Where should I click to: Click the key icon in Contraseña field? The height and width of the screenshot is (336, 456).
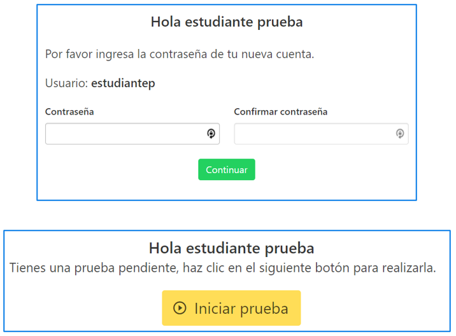click(211, 134)
